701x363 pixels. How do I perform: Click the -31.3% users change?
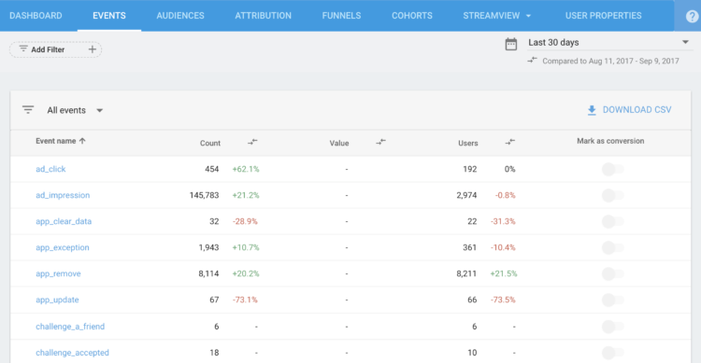pos(503,221)
